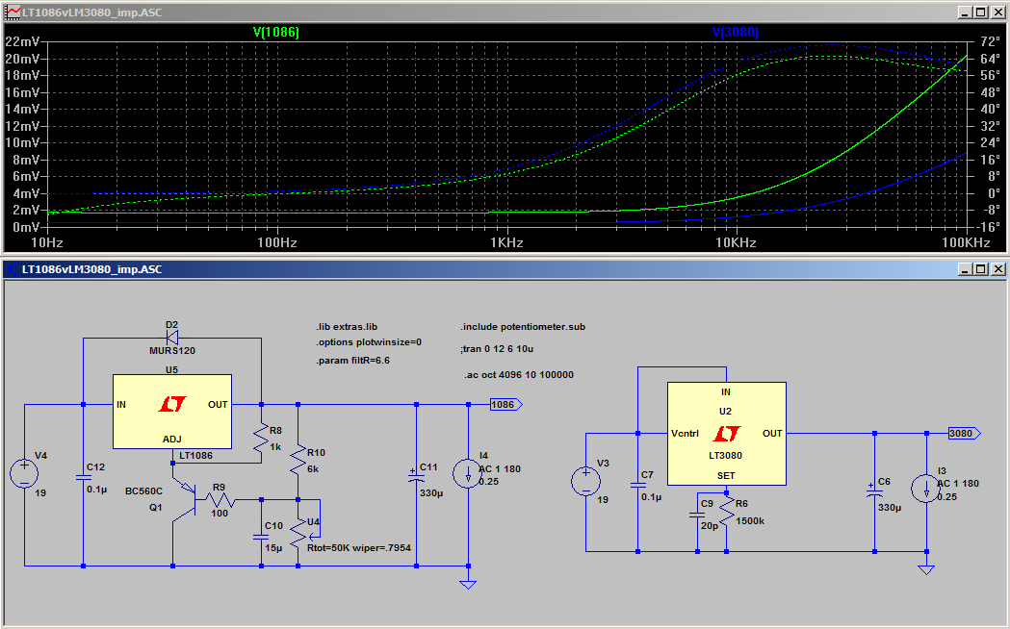Click the MURS120 diode value label

coord(172,350)
